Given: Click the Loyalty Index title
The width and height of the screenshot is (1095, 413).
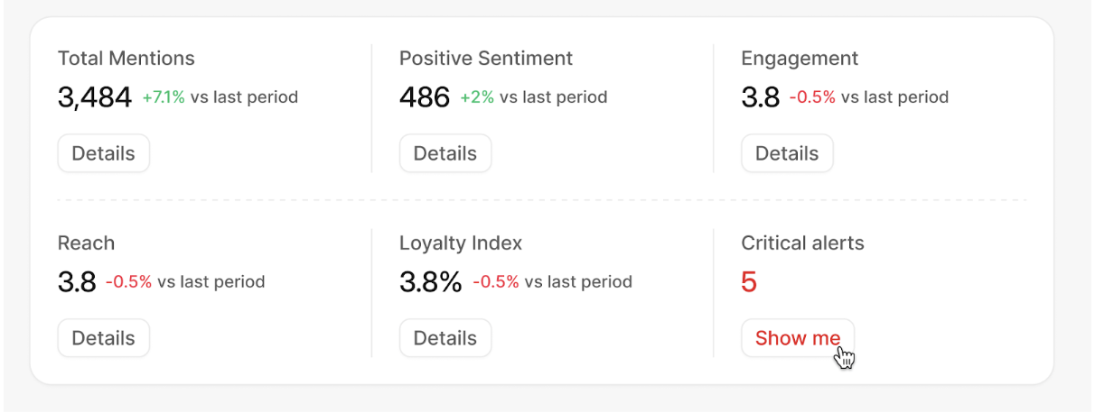Looking at the screenshot, I should click(x=461, y=243).
